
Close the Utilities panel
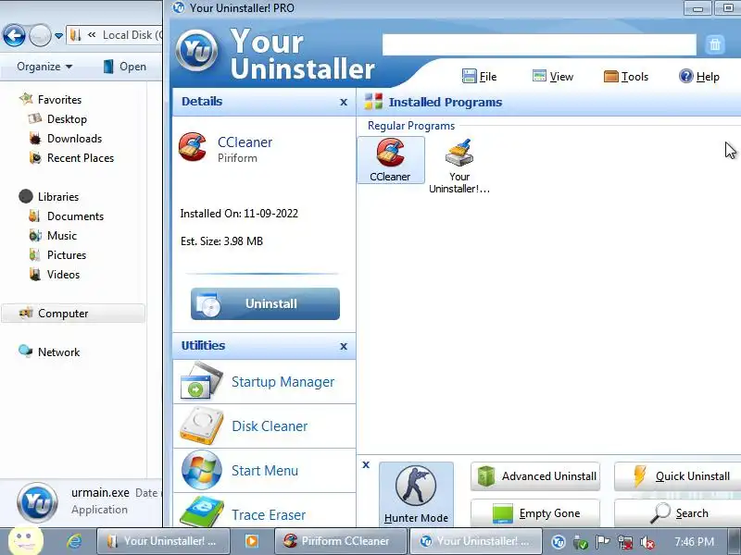pyautogui.click(x=344, y=346)
